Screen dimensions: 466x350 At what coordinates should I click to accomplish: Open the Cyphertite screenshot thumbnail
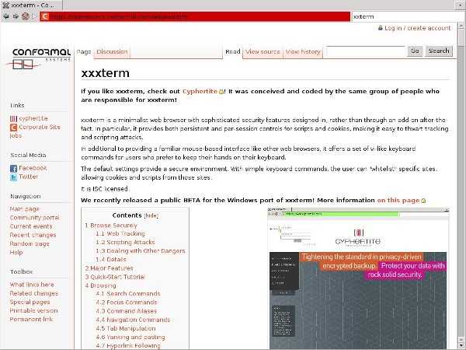358,278
